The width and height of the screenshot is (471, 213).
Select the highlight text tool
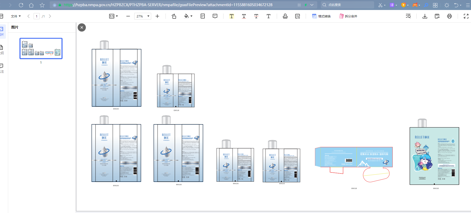pos(231,16)
